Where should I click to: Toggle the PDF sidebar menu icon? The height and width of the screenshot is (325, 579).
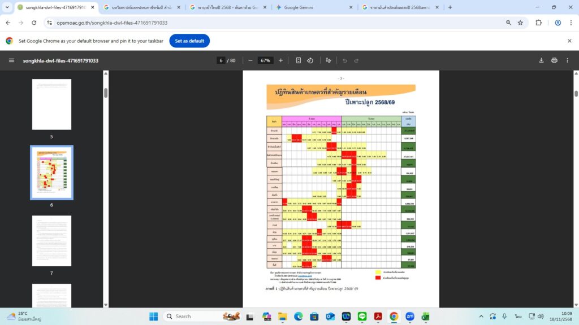pos(11,60)
